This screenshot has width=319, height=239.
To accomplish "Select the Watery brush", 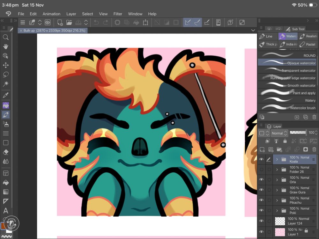I will pyautogui.click(x=287, y=100).
